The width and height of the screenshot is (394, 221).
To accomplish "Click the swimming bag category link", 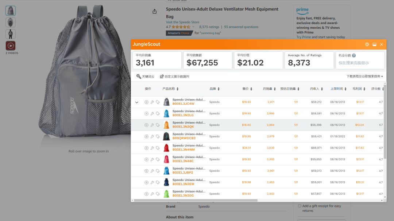I will pyautogui.click(x=210, y=33).
